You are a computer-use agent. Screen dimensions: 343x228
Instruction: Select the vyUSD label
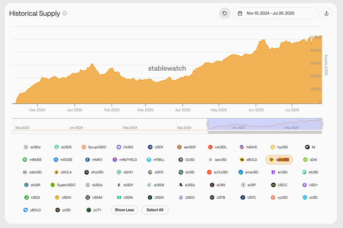[283, 197]
